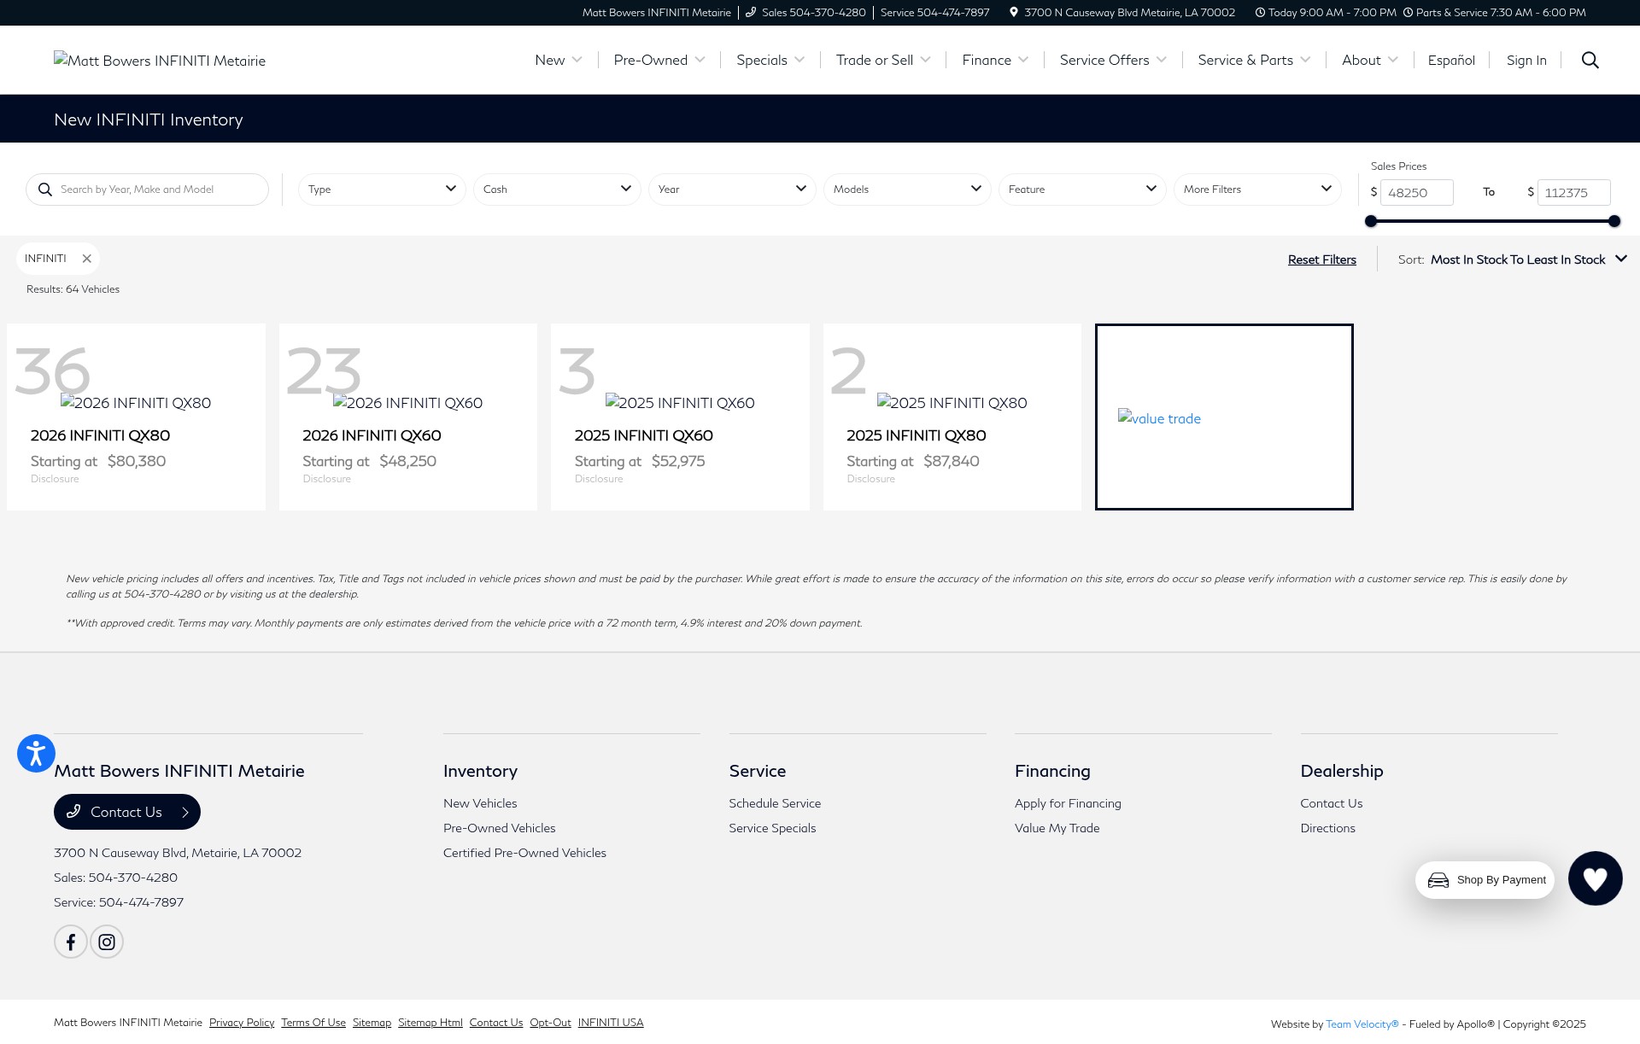
Task: Open the New menu
Action: coord(559,60)
